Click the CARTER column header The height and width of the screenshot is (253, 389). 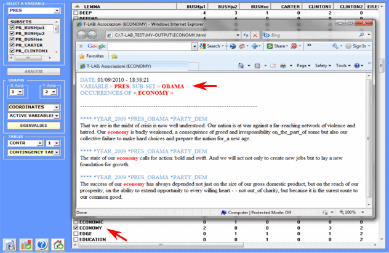286,6
